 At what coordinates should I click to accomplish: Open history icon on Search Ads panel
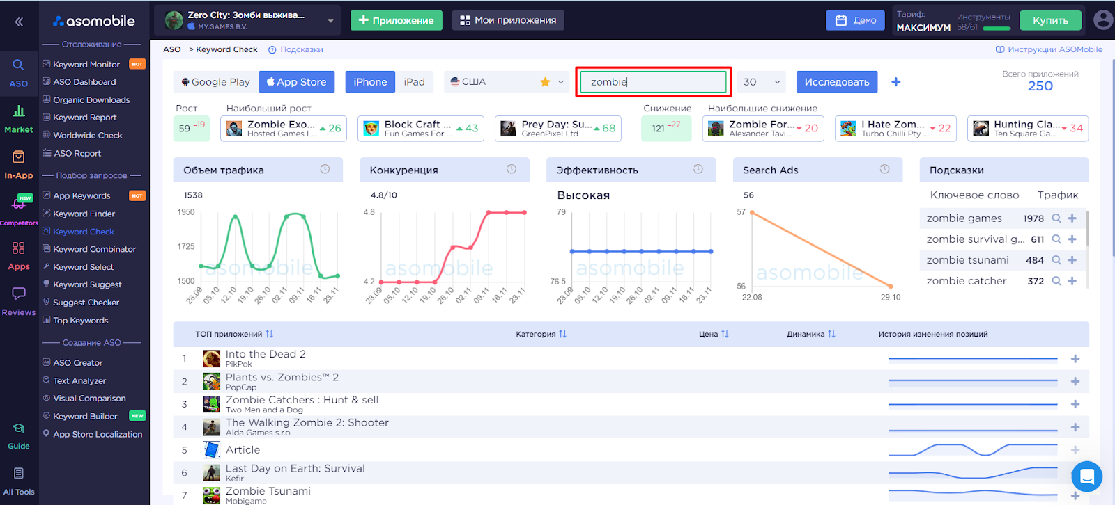(884, 169)
